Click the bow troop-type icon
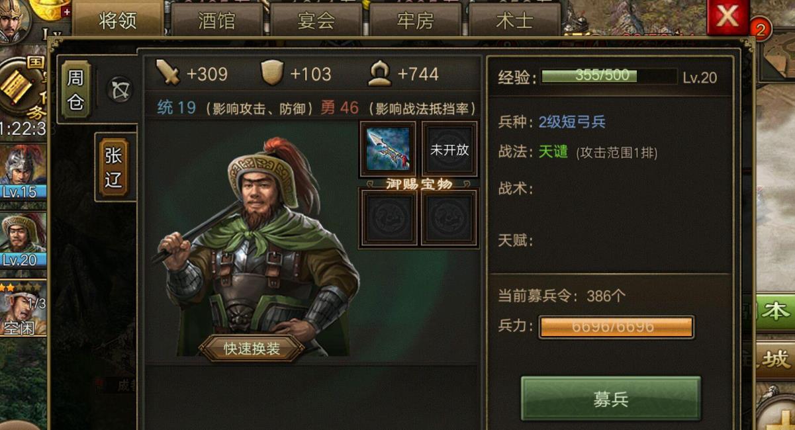 click(x=120, y=90)
